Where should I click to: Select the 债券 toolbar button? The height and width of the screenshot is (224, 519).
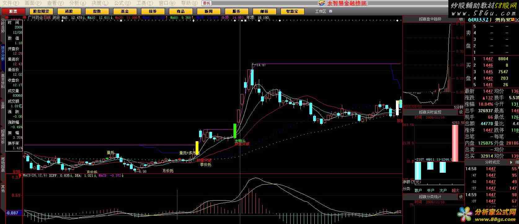(153, 11)
